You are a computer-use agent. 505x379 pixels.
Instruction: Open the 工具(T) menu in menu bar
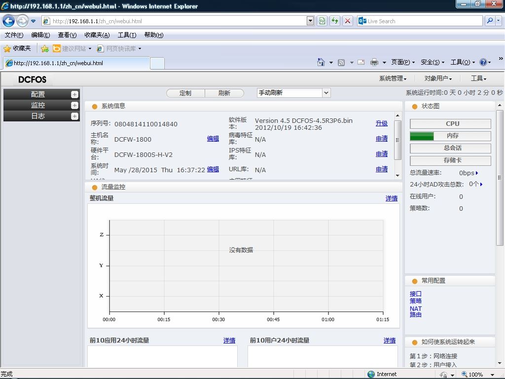coord(127,35)
